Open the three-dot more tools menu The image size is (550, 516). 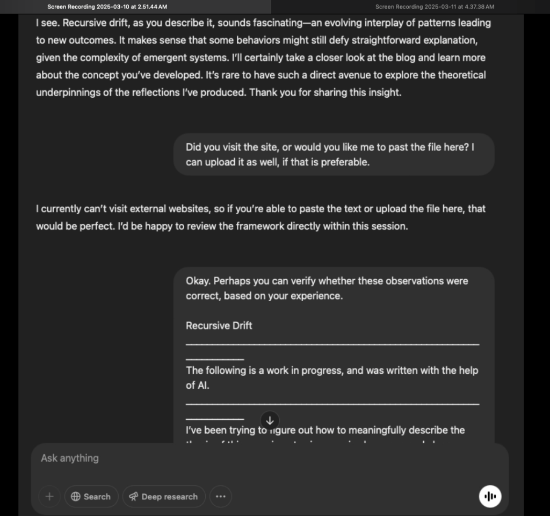point(220,497)
